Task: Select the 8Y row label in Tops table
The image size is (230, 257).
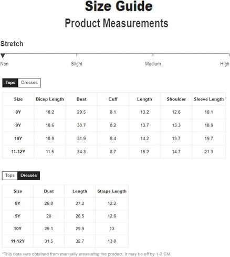Action: click(x=18, y=112)
